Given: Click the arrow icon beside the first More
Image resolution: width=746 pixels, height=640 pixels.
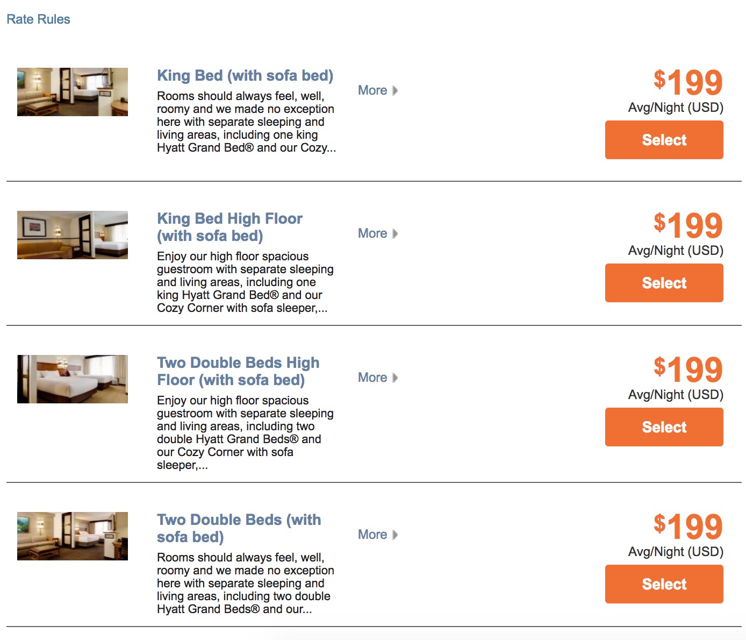Looking at the screenshot, I should 395,90.
